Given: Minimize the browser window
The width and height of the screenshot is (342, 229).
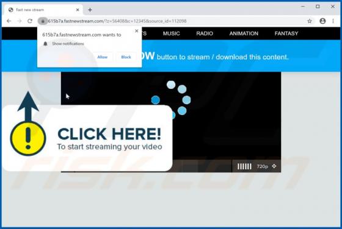Looking at the screenshot, I should [x=303, y=7].
